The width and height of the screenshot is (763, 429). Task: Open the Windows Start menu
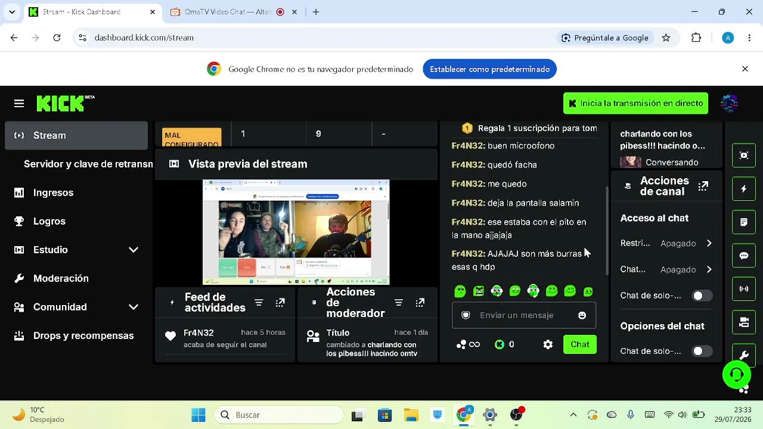coord(198,415)
